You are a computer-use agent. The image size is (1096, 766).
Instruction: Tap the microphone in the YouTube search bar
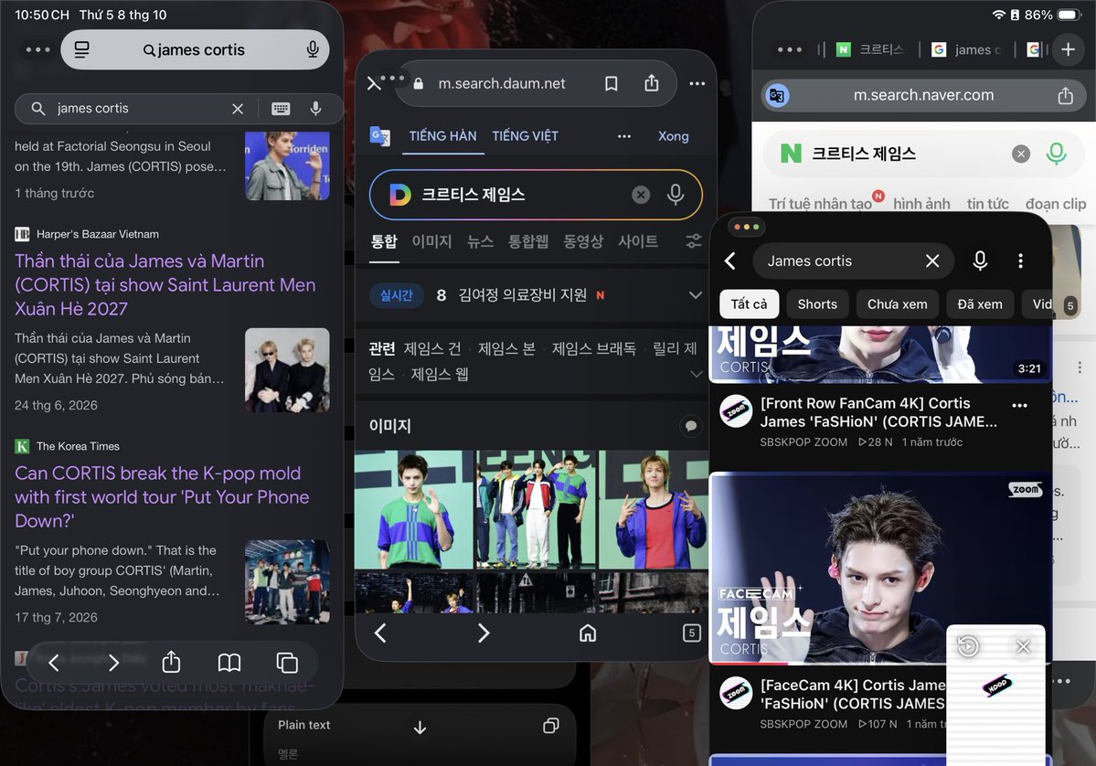(980, 261)
